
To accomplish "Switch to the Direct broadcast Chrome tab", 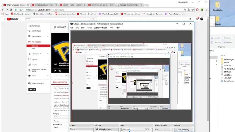I will (x=15, y=5).
